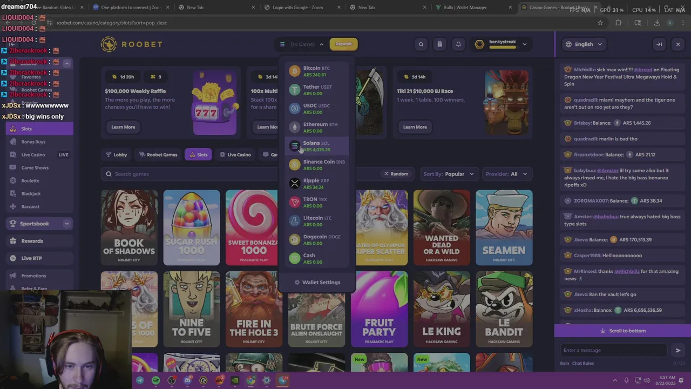Viewport: 691px width, 389px height.
Task: Open the header search icon
Action: [421, 44]
